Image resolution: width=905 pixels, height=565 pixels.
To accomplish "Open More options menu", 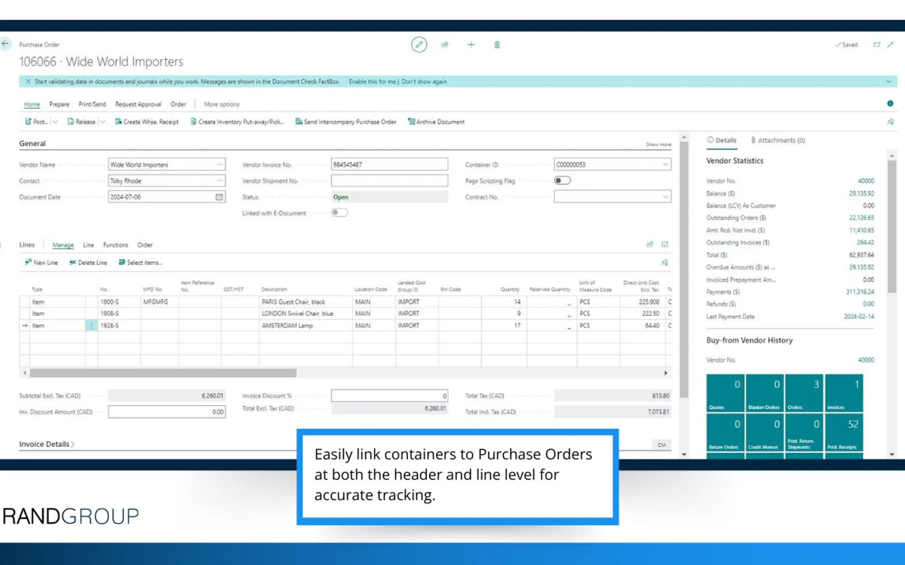I will [222, 104].
